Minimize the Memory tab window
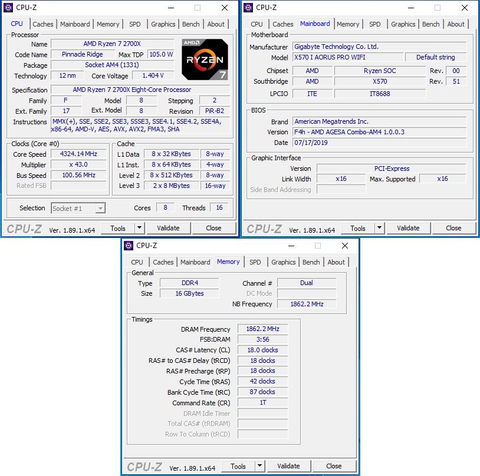The height and width of the screenshot is (476, 480). [291, 246]
